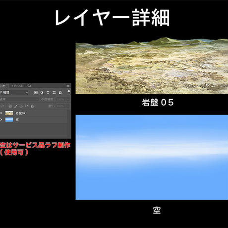Click the pixel layer filter icon

tap(36, 93)
